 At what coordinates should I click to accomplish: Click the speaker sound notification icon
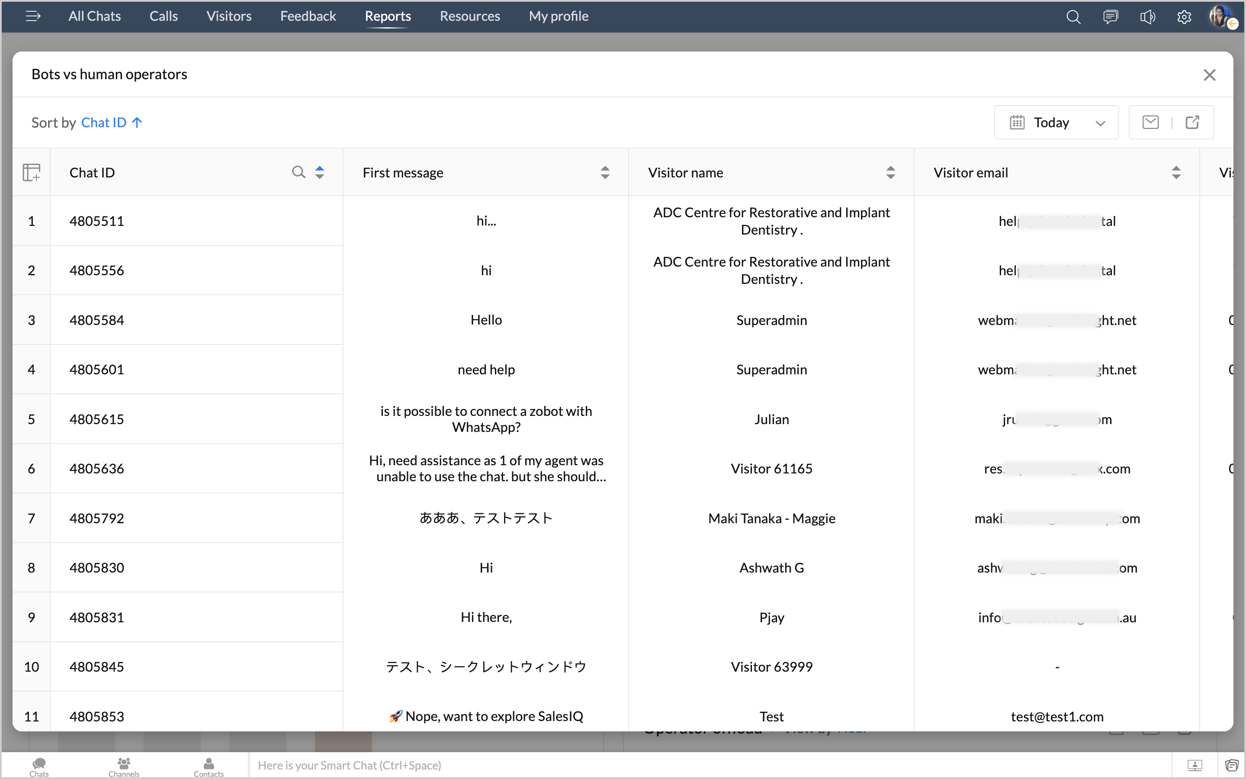click(1147, 17)
